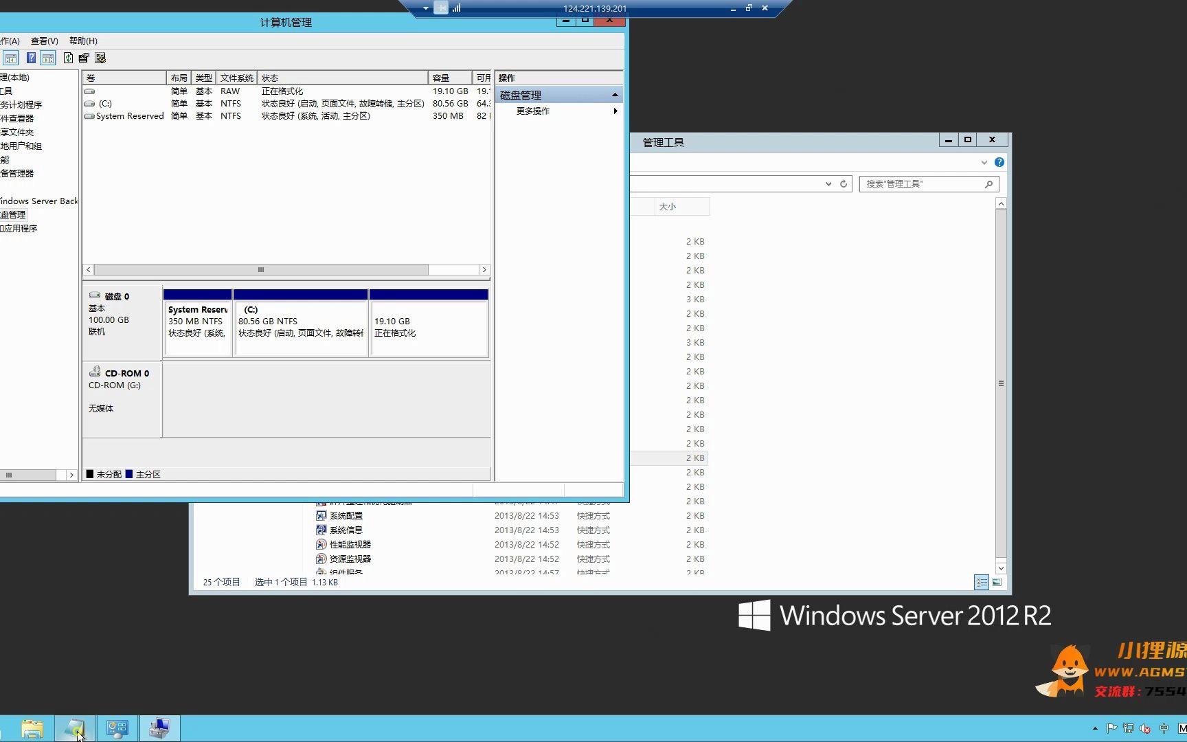
Task: Open the Resource Monitor shortcut (资源监视器)
Action: pos(350,559)
